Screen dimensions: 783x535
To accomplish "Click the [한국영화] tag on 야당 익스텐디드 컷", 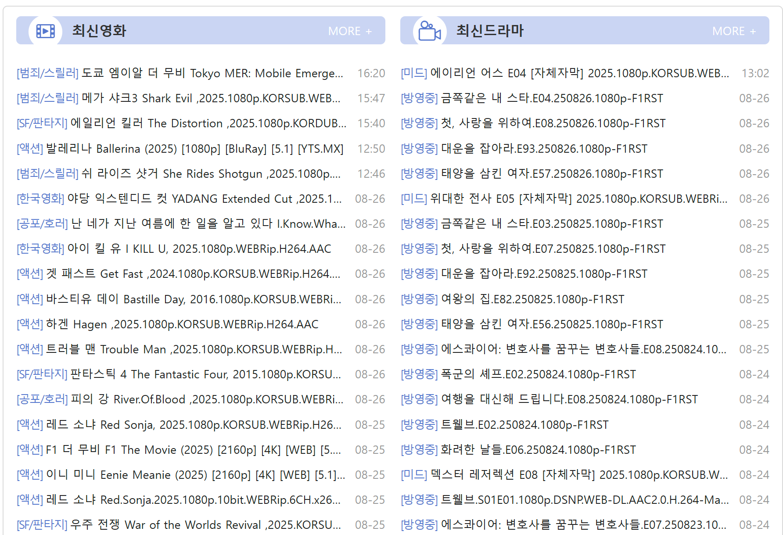I will (40, 199).
